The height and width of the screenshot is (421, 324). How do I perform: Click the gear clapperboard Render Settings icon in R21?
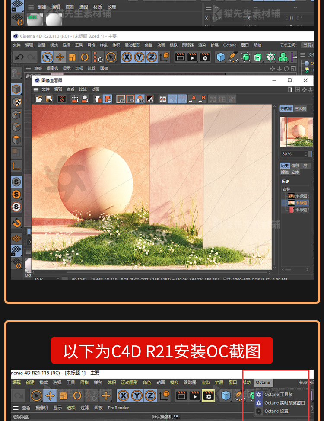(208, 395)
